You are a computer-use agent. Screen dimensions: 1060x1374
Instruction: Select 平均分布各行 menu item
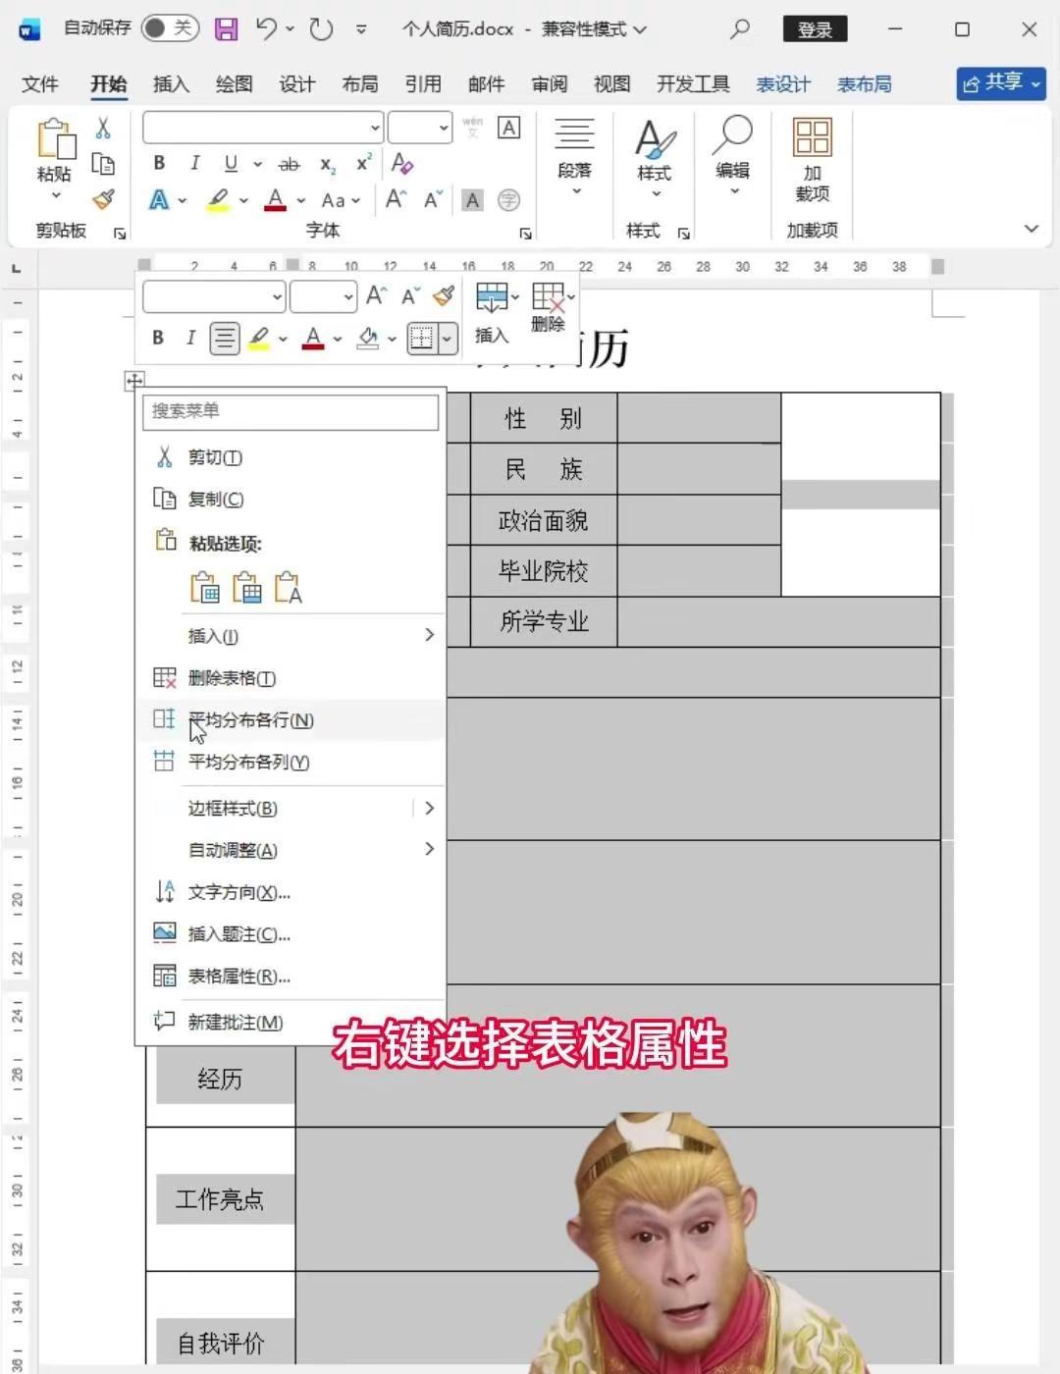click(x=291, y=720)
